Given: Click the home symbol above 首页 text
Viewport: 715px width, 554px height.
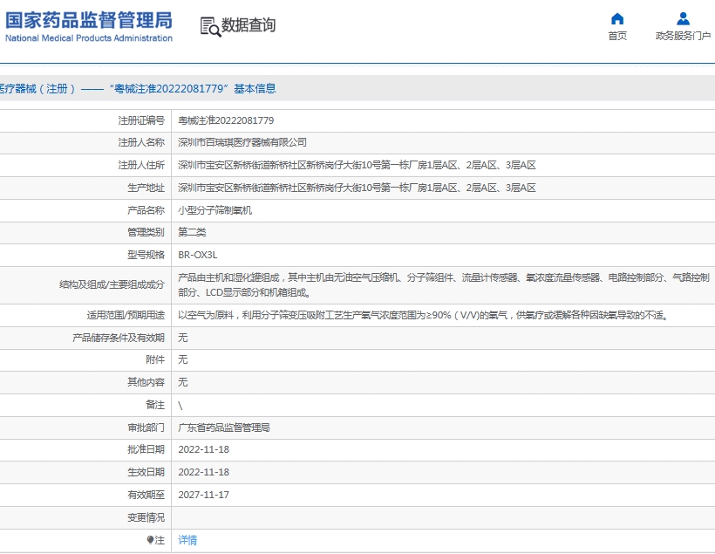Looking at the screenshot, I should (616, 18).
